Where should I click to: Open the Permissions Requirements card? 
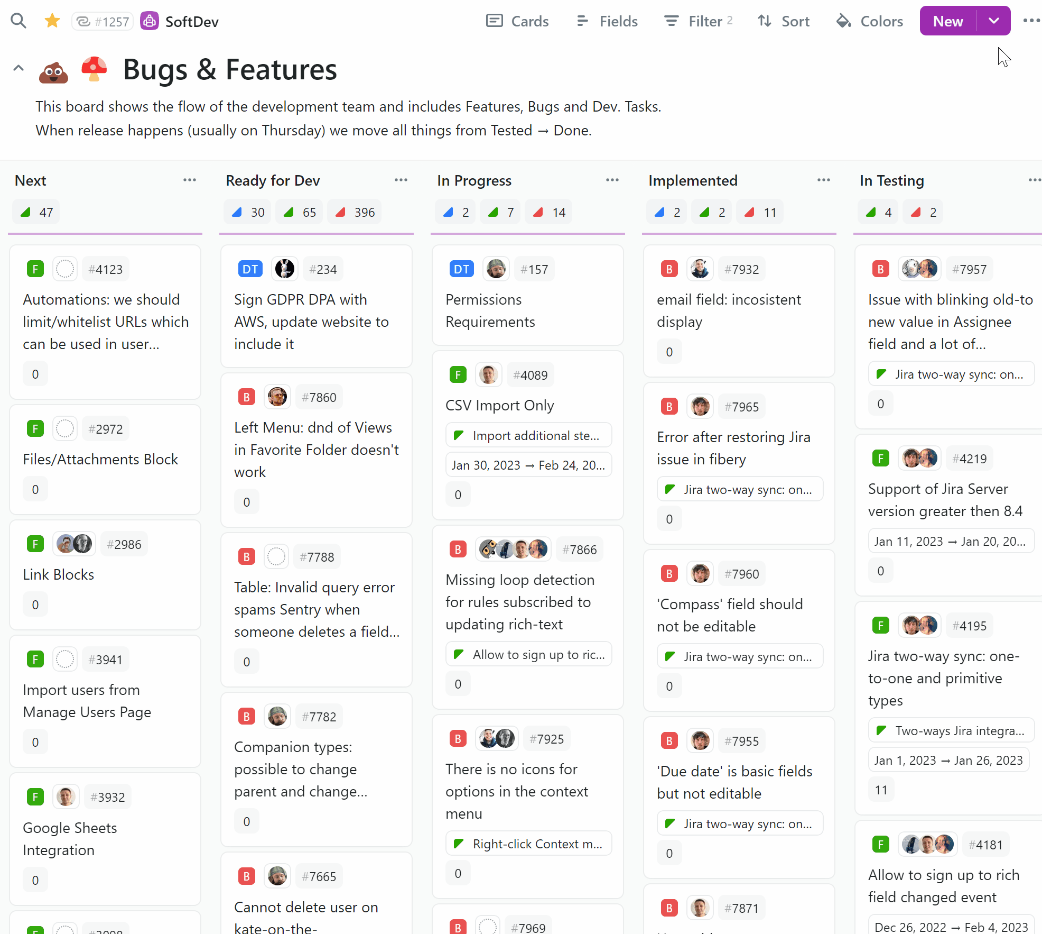click(x=490, y=310)
